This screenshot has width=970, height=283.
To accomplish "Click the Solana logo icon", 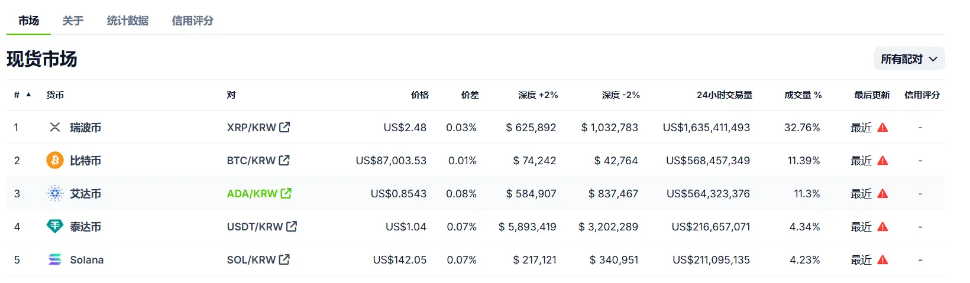I will pyautogui.click(x=55, y=259).
